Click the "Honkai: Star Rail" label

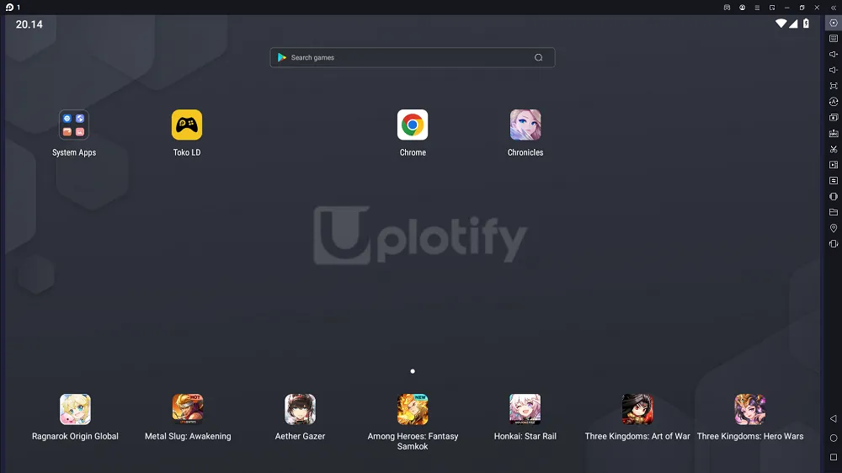point(525,437)
